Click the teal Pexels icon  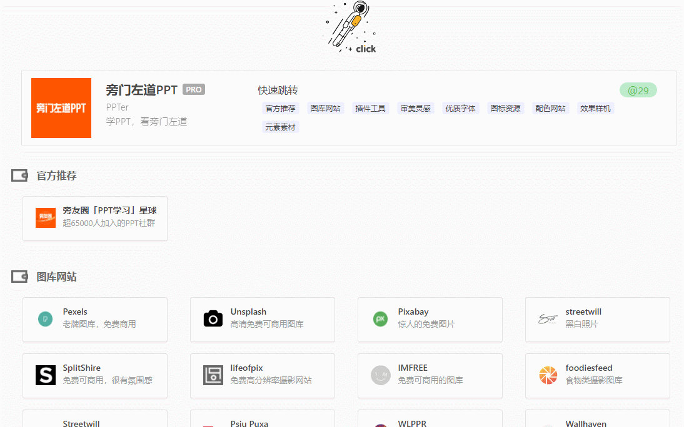click(x=46, y=319)
